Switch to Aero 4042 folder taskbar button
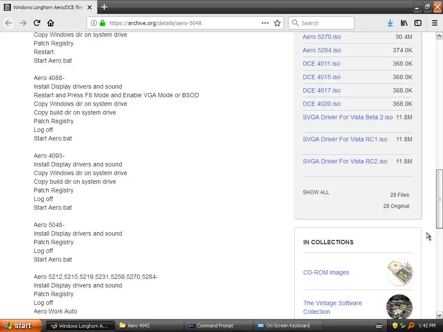443x332 pixels. [150, 326]
